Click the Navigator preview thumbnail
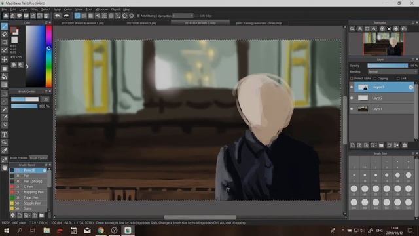The height and width of the screenshot is (236, 419). coord(384,44)
